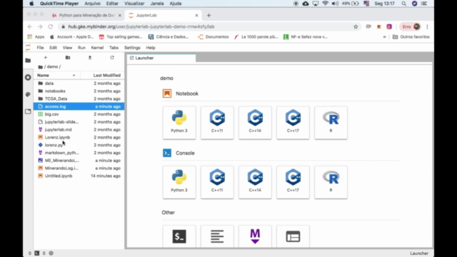Open the notebooks folder
Image resolution: width=457 pixels, height=257 pixels.
(x=79, y=91)
